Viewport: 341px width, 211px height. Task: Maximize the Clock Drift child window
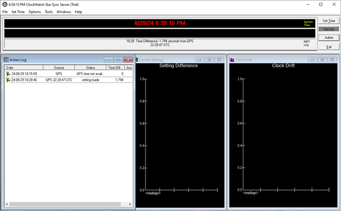pos(322,60)
